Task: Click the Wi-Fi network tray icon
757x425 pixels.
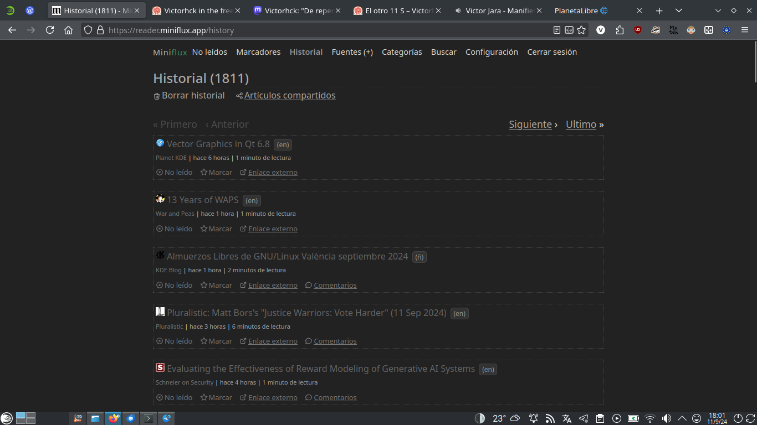Action: pos(650,418)
